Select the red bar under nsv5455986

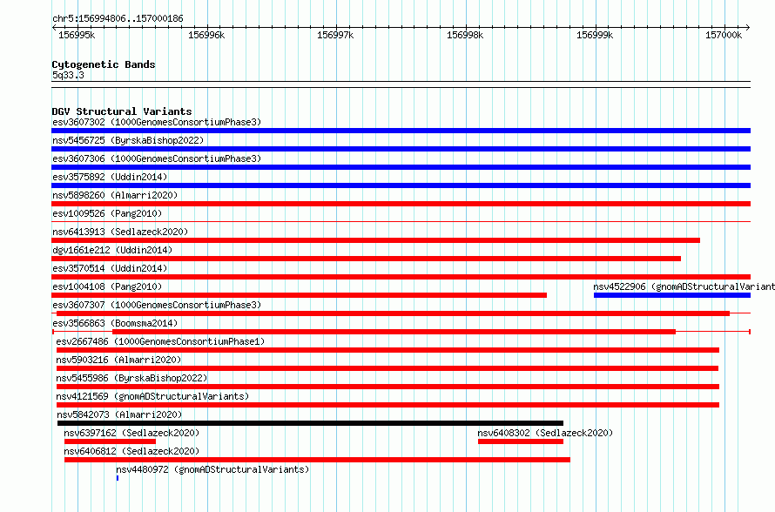[388, 387]
